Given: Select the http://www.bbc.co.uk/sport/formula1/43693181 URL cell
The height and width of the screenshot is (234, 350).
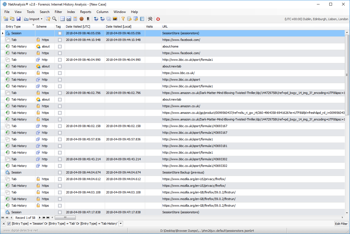Looking at the screenshot, I should (x=253, y=146).
